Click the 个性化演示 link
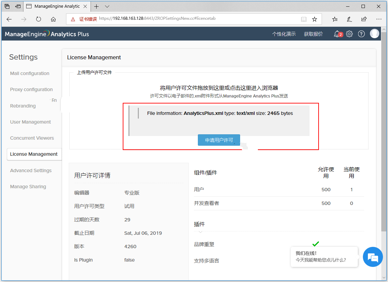The width and height of the screenshot is (388, 282). pyautogui.click(x=284, y=34)
